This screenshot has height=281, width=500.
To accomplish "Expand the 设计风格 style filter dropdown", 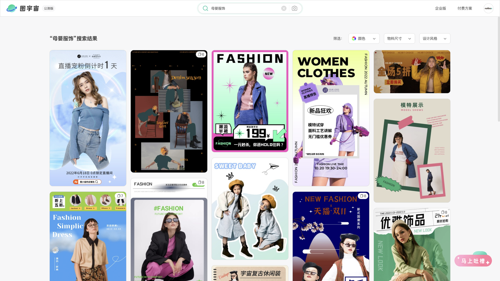I will [435, 39].
